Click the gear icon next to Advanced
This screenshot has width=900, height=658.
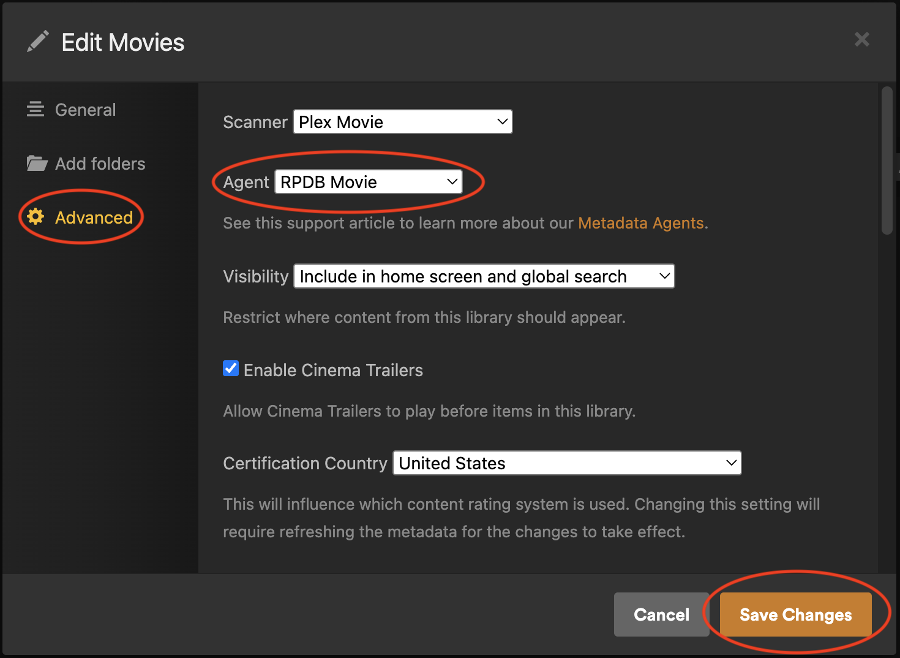click(x=36, y=217)
